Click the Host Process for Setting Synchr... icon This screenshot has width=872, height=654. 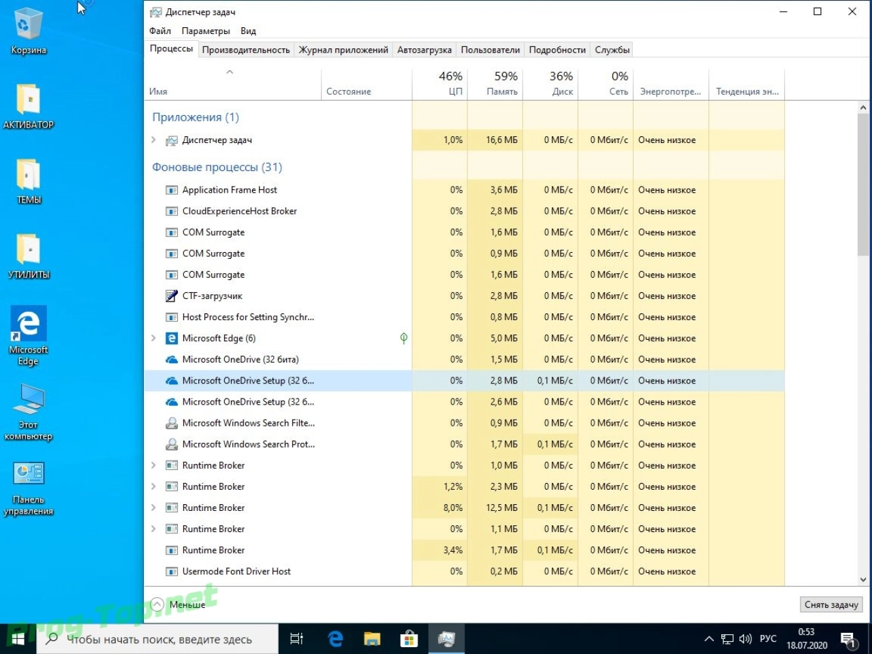[172, 317]
